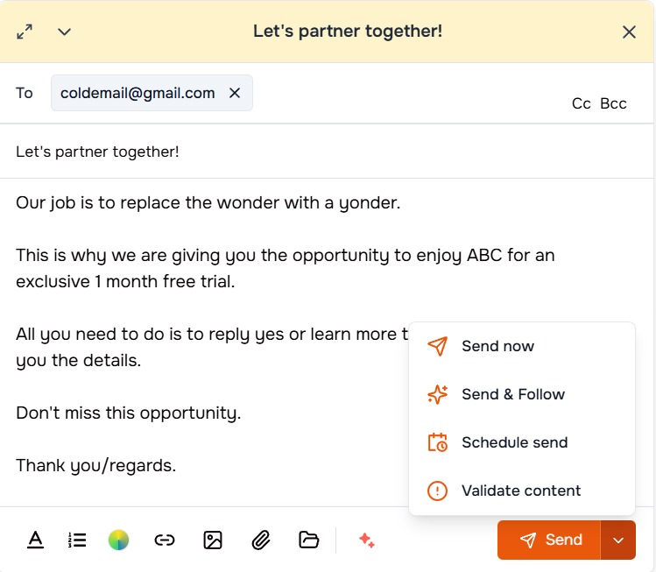
Task: Remove coldemail@gmail.com recipient chip
Action: (x=235, y=93)
